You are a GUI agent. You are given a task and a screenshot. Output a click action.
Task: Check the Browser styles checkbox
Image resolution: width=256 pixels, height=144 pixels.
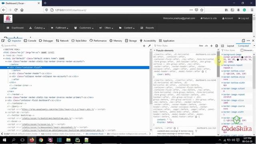[242, 50]
